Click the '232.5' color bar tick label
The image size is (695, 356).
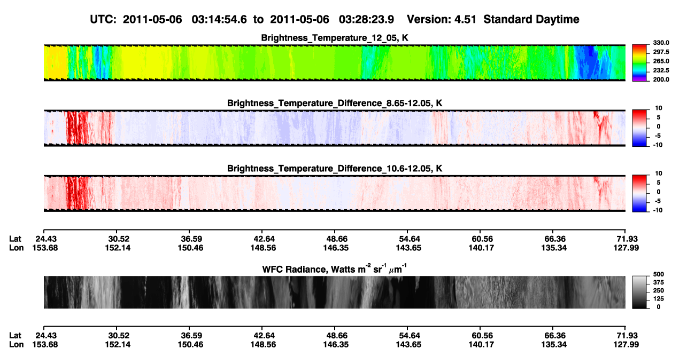660,70
